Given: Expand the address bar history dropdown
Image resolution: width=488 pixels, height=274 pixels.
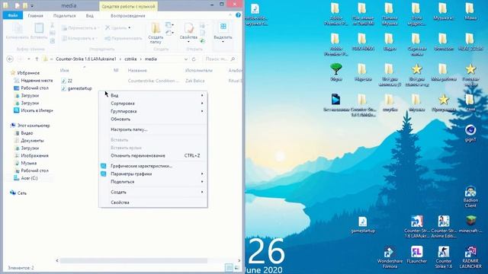Looking at the screenshot, I should [x=186, y=59].
